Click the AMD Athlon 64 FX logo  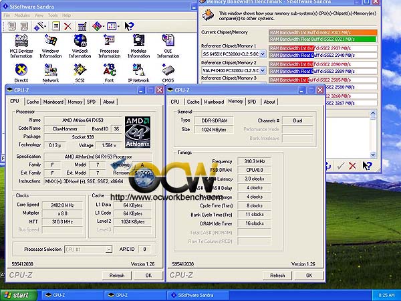pos(138,132)
